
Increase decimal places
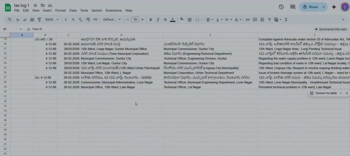pyautogui.click(x=88, y=19)
